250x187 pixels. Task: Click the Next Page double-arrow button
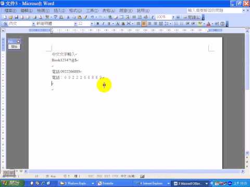(x=247, y=166)
